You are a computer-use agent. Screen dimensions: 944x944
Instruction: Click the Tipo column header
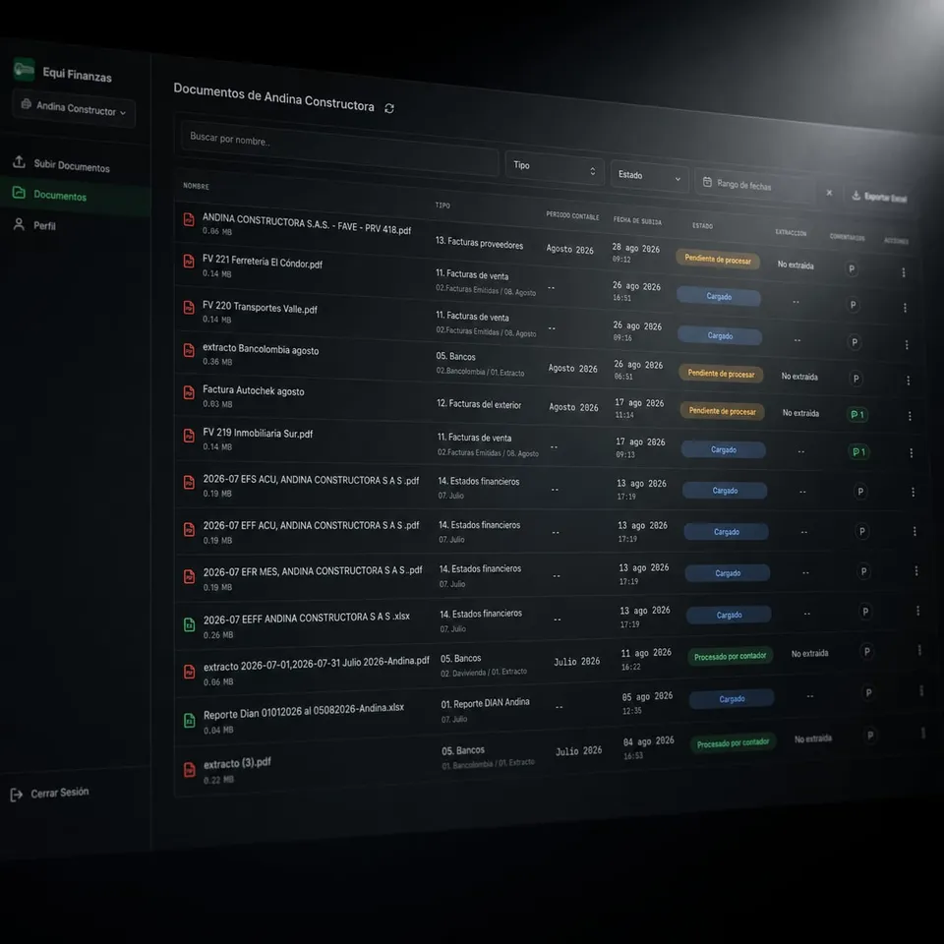(x=442, y=206)
